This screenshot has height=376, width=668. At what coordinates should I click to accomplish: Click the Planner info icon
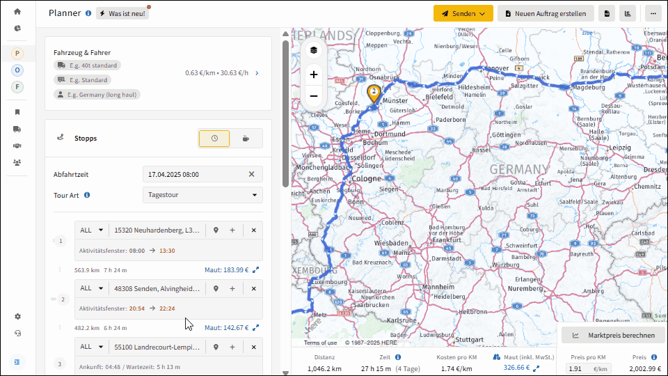point(88,13)
